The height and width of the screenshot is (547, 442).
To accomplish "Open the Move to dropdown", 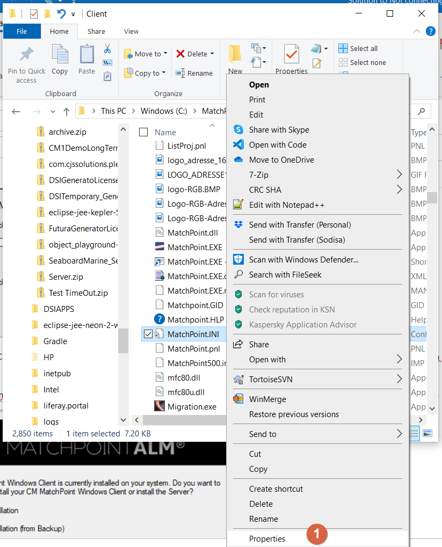I will point(146,54).
